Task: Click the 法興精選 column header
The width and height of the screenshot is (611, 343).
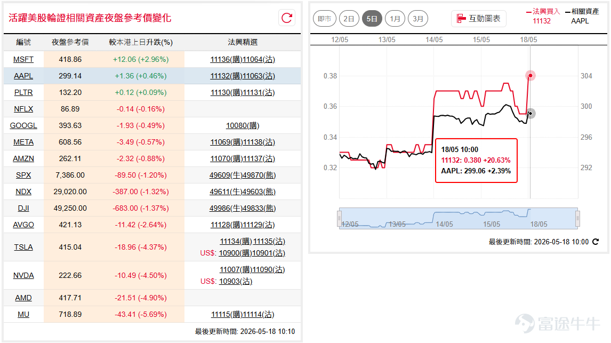Action: click(243, 42)
